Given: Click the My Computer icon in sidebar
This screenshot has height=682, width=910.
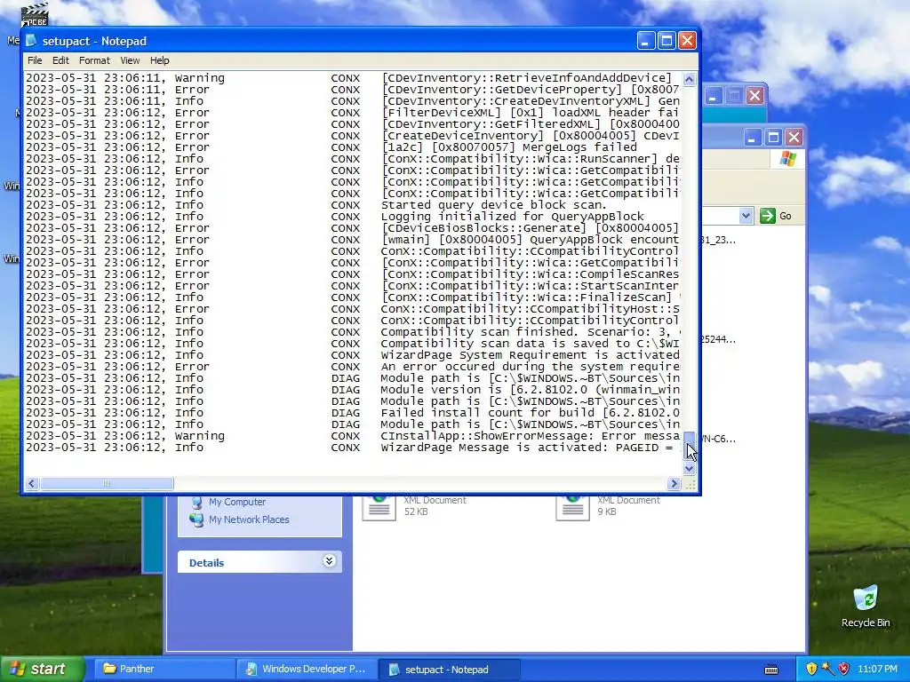Looking at the screenshot, I should click(197, 502).
